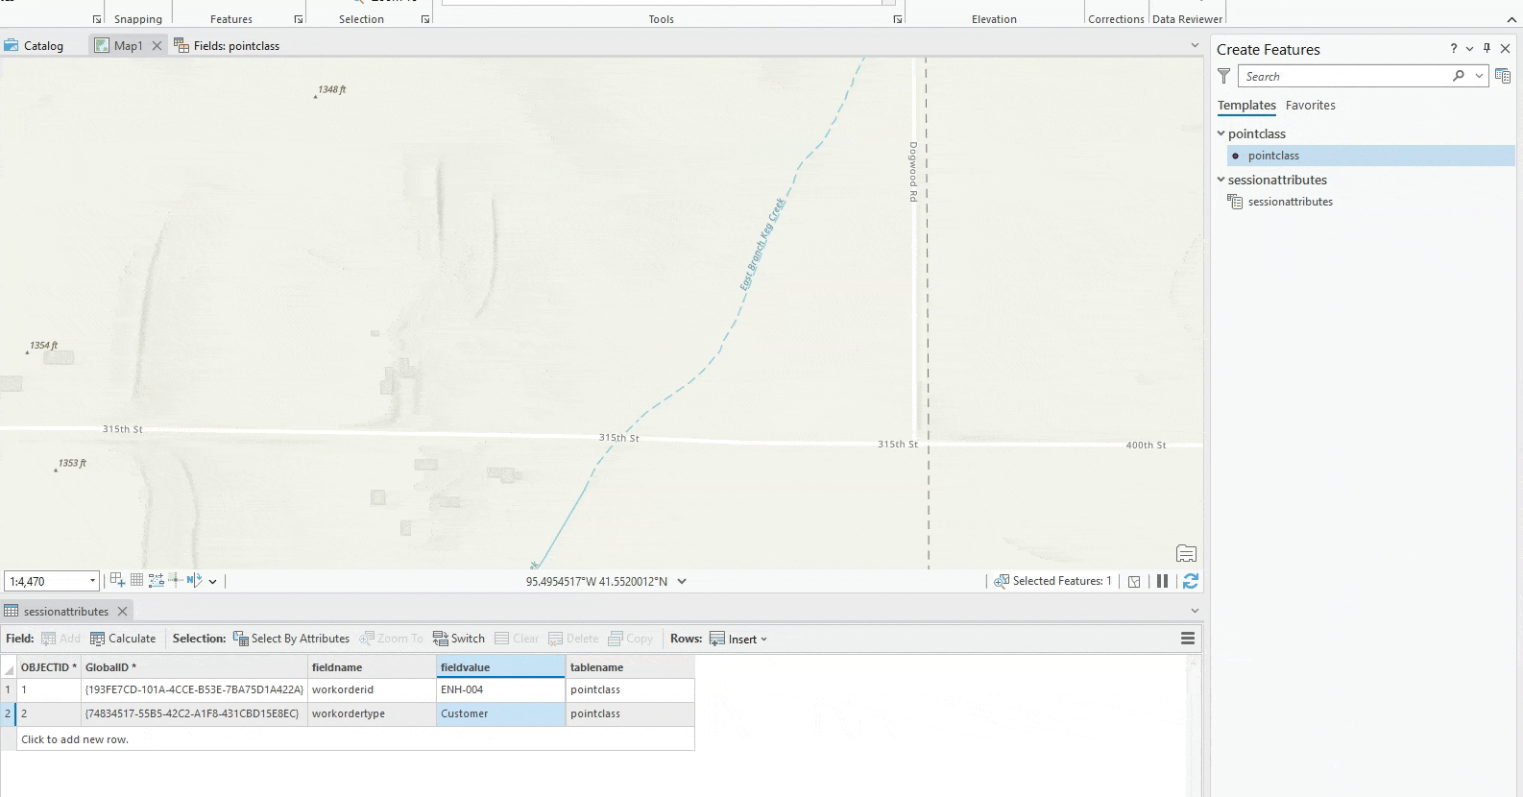The image size is (1523, 797).
Task: Select the tablename column header
Action: 630,667
